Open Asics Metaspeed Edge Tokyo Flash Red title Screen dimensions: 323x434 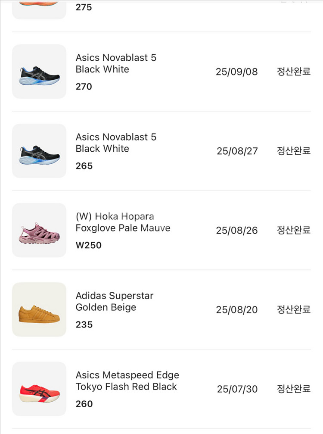point(127,381)
